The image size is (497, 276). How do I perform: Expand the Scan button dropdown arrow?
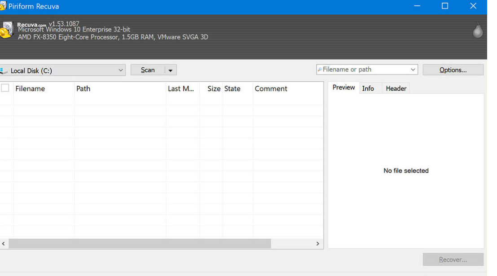tap(171, 70)
